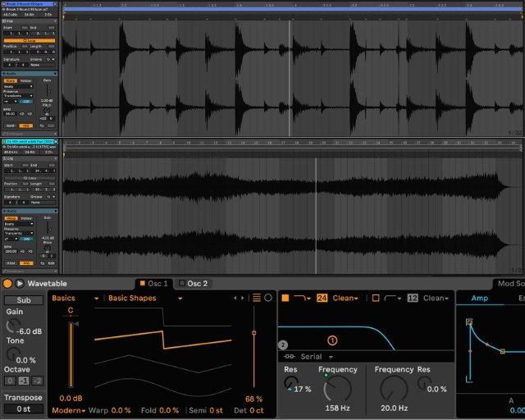The height and width of the screenshot is (420, 525).
Task: Click the filter 1 marker in display
Action: [x=332, y=340]
